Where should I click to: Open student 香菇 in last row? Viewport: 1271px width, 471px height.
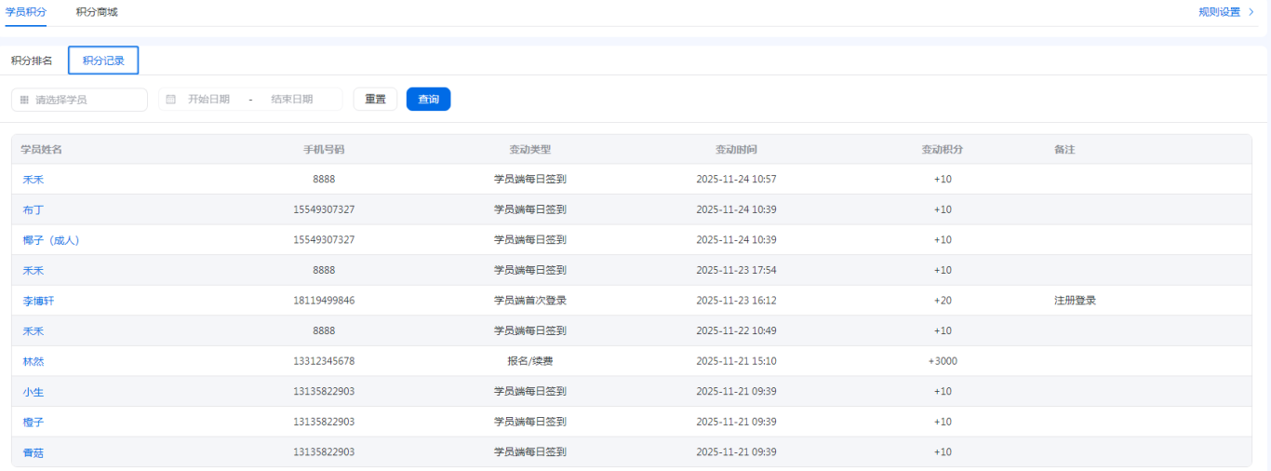(33, 452)
